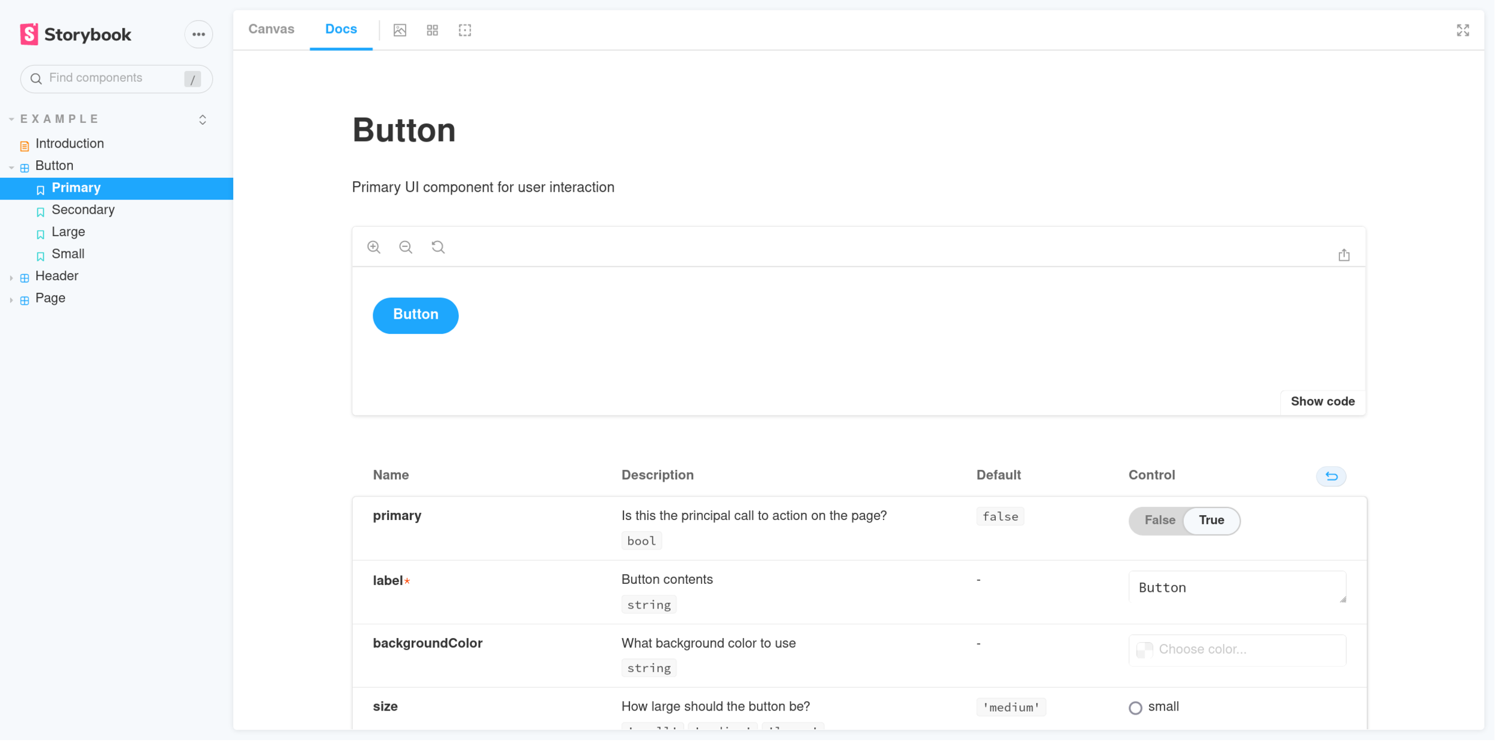Go full screen with expand icon

1463,30
